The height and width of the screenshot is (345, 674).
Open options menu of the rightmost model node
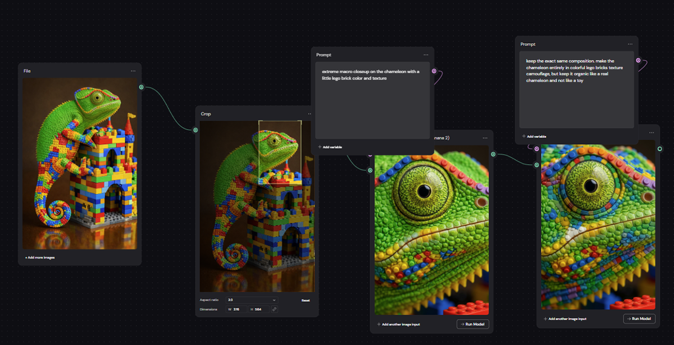click(652, 133)
